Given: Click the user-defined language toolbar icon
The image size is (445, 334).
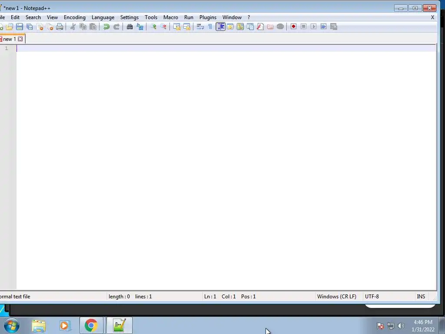Looking at the screenshot, I should coord(230,27).
